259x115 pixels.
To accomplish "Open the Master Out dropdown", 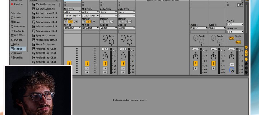I will click(x=235, y=31).
